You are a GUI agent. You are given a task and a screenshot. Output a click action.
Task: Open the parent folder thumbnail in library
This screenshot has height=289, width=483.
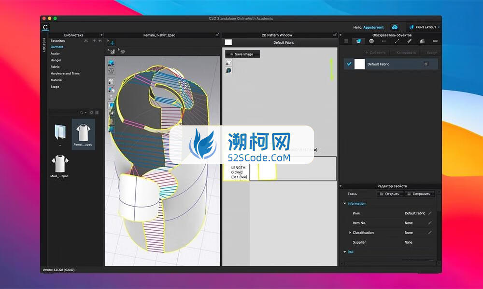pos(60,132)
